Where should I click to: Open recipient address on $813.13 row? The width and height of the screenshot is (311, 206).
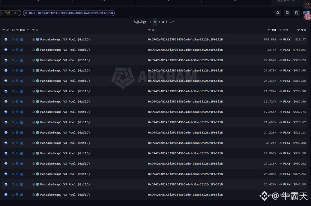tap(185, 133)
